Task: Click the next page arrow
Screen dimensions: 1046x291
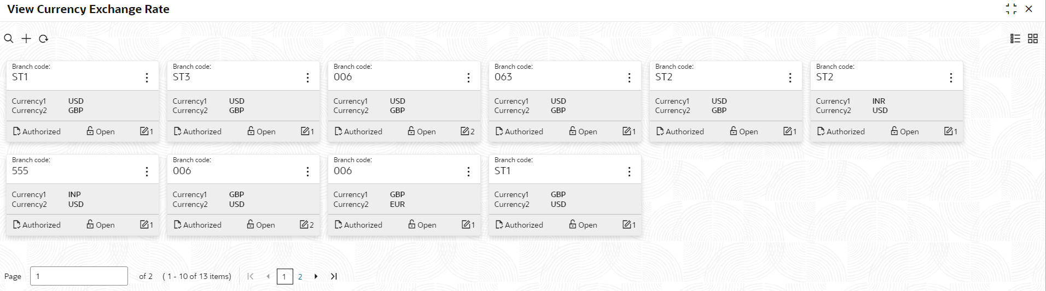Action: (x=316, y=277)
